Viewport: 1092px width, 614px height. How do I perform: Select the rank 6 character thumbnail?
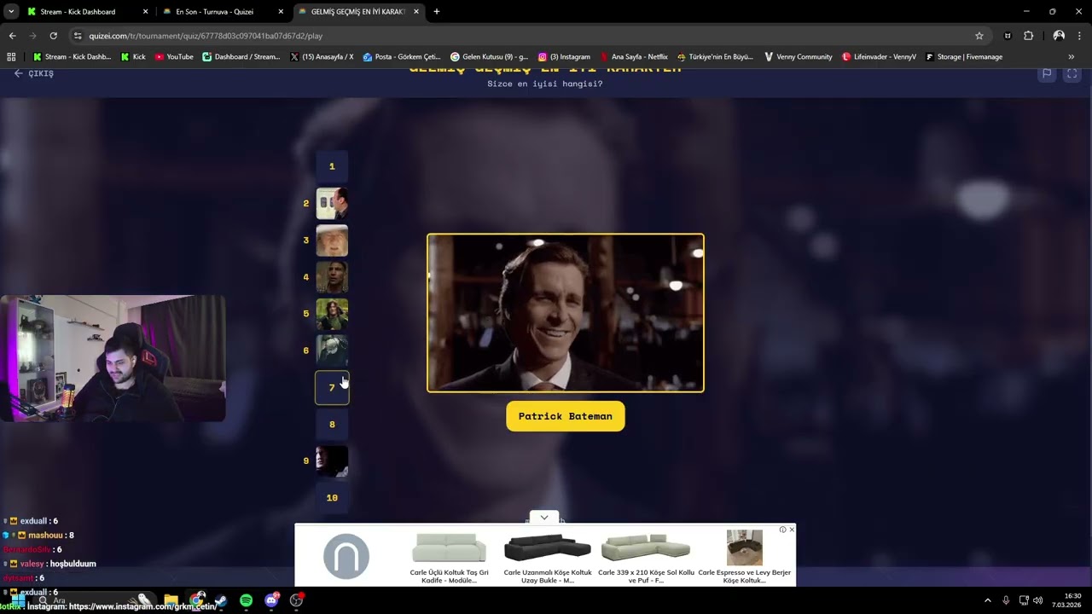pos(332,350)
